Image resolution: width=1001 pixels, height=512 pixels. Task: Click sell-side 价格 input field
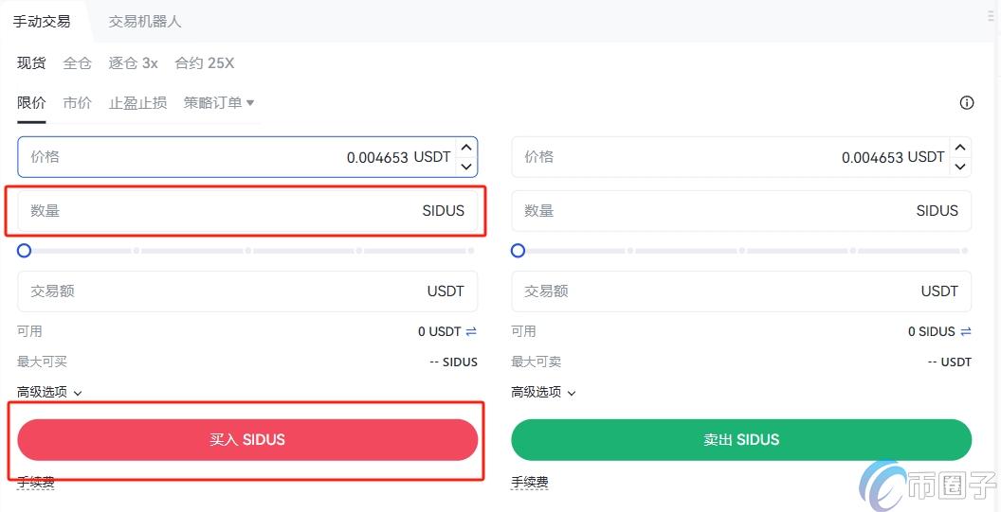741,157
